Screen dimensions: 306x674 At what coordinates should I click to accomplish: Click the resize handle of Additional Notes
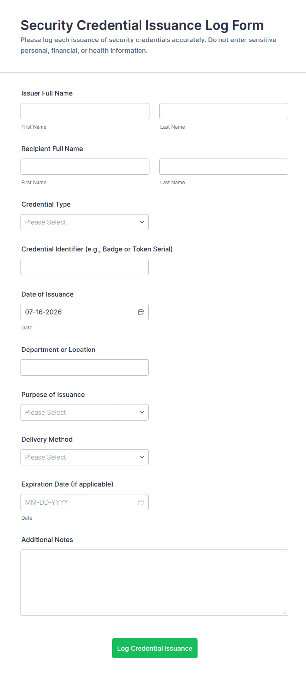285,612
